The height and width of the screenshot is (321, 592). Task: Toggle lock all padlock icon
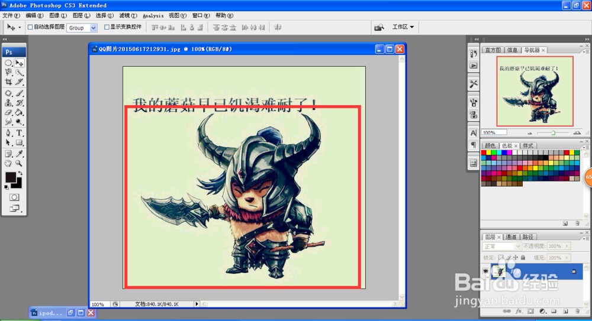[523, 258]
